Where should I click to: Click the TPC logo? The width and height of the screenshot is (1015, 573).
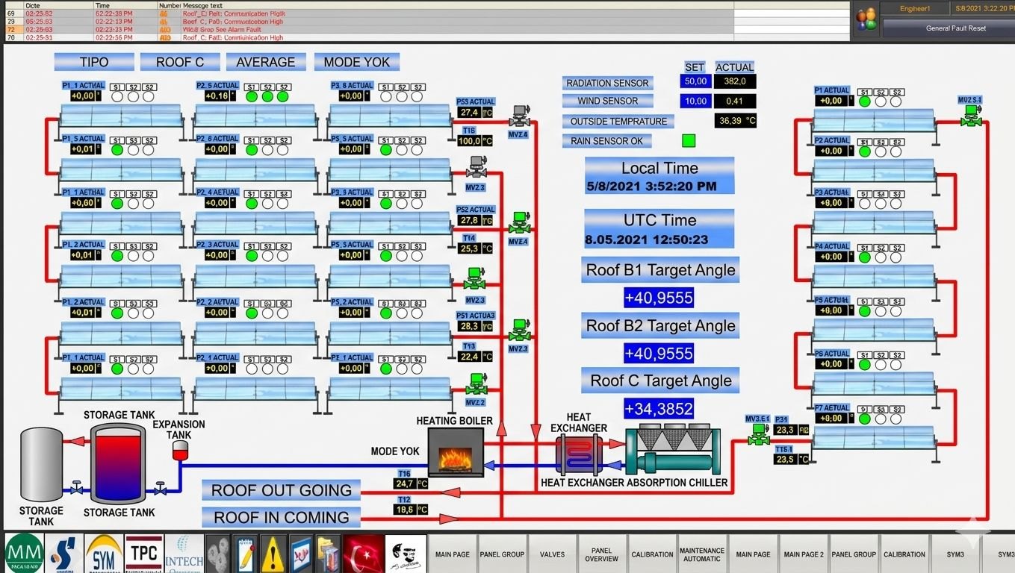[x=144, y=554]
